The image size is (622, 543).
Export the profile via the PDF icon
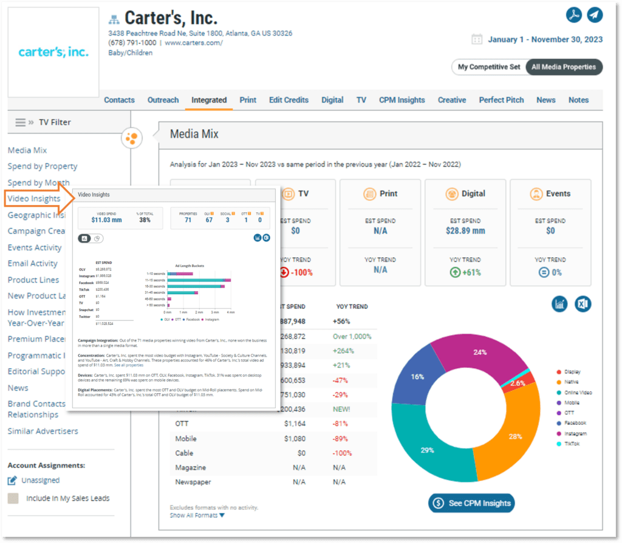pyautogui.click(x=573, y=15)
